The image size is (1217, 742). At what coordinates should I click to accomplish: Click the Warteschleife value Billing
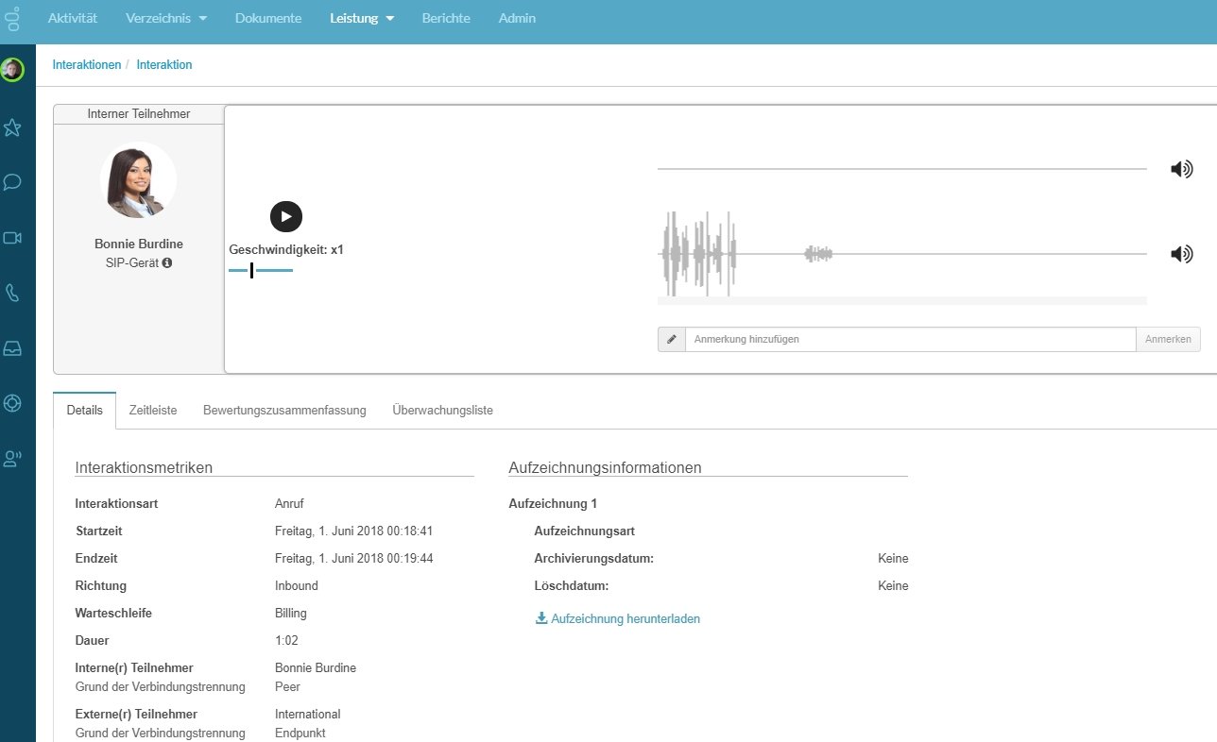pyautogui.click(x=291, y=614)
